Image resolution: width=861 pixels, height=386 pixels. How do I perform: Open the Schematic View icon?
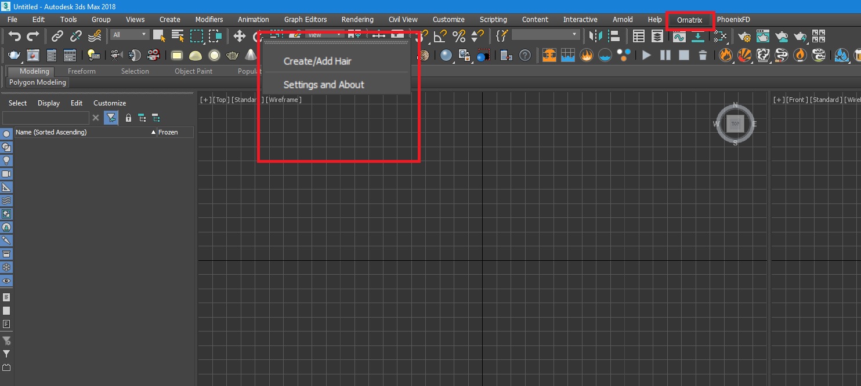720,36
